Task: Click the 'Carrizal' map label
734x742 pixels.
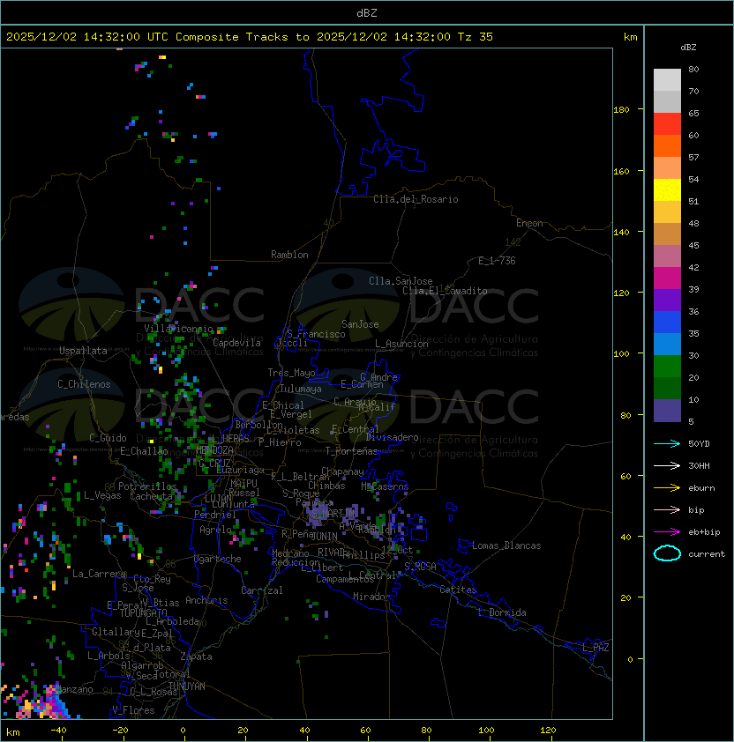Action: (x=262, y=590)
